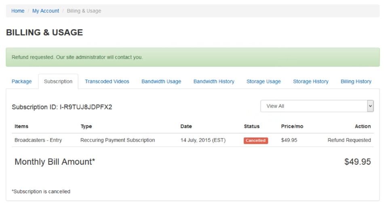
Task: Open the View All filter combo box
Action: (x=317, y=106)
